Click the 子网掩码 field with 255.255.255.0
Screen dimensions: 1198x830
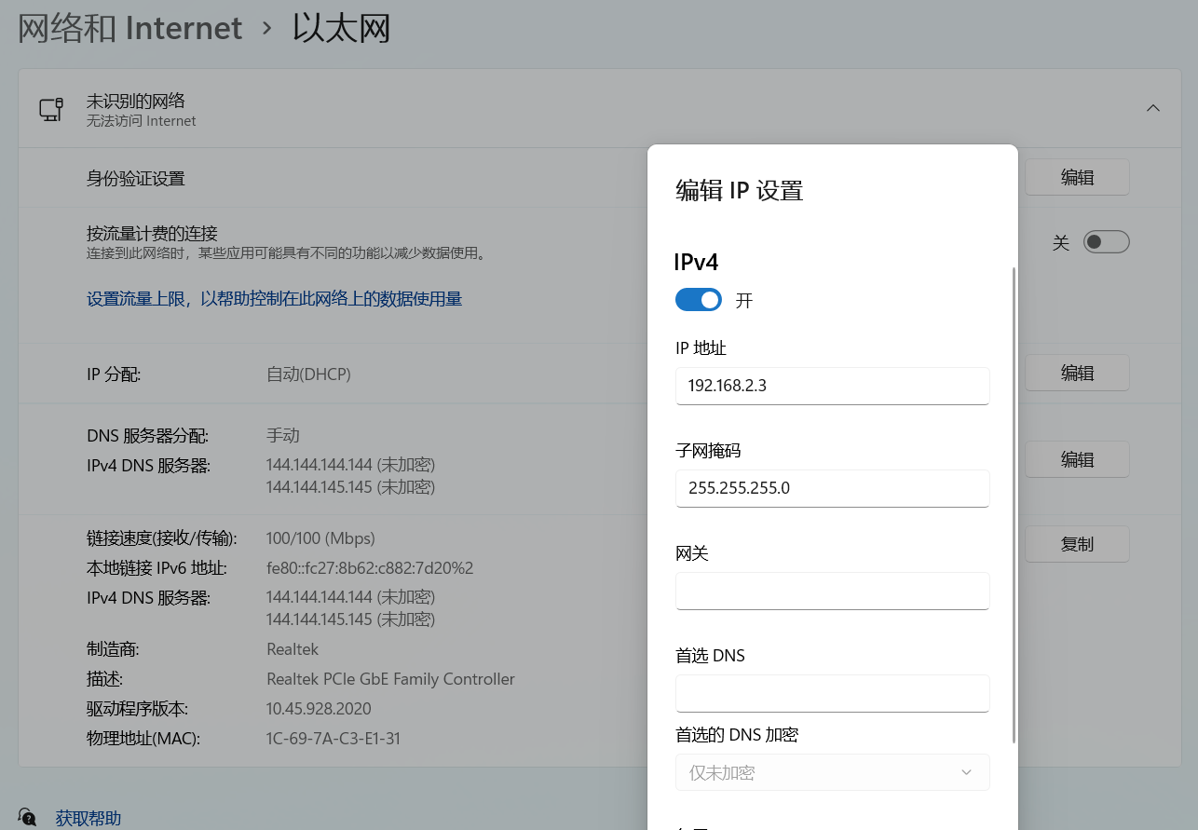pos(832,488)
